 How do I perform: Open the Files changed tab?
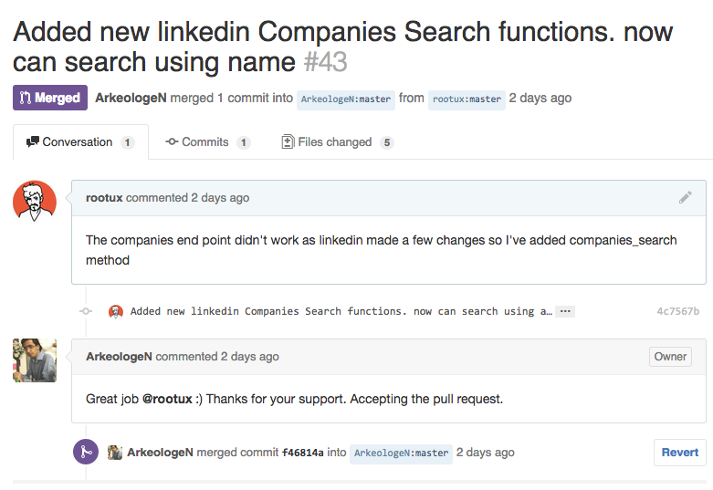coord(338,142)
